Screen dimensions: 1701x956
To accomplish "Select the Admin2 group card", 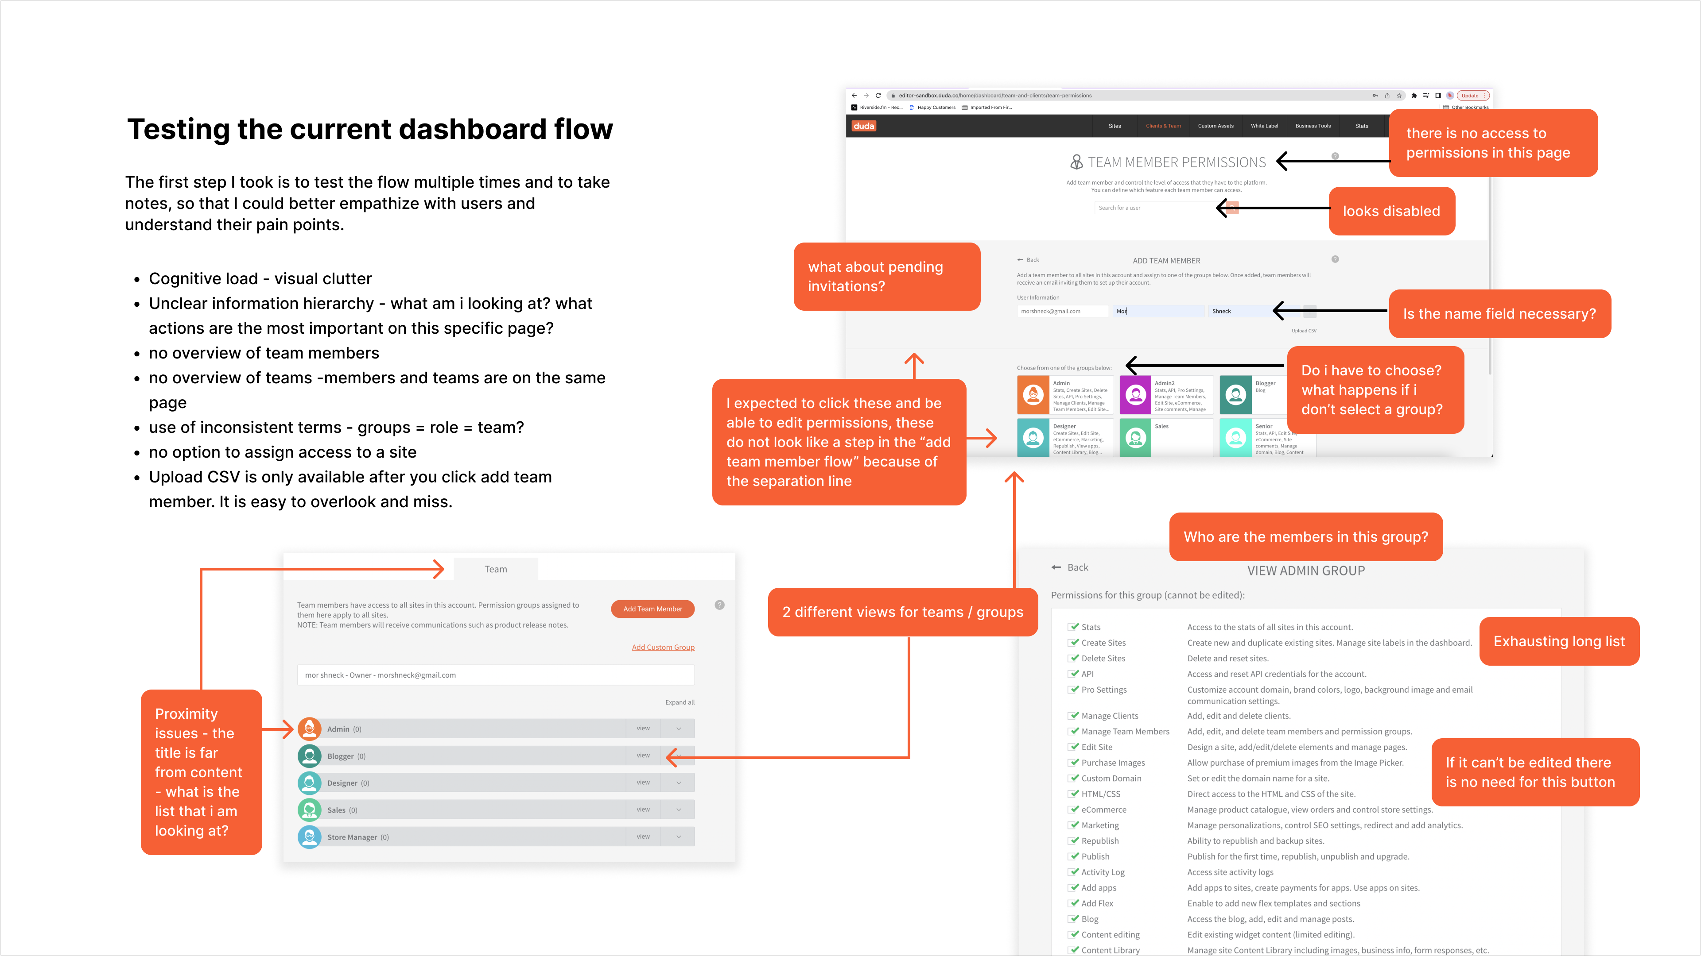I will [x=1167, y=395].
